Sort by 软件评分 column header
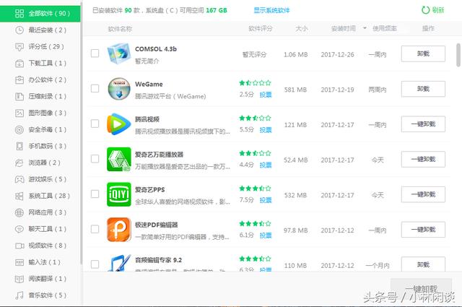Screen dimensions: 462x307 click(x=260, y=29)
